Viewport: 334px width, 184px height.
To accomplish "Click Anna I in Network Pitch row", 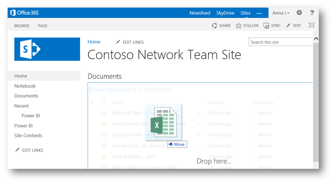I will tap(265, 113).
